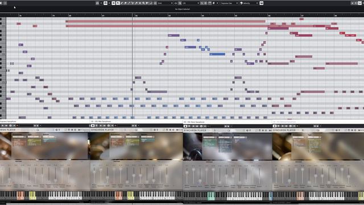Image resolution: width=364 pixels, height=205 pixels.
Task: Open preset menu arrow in Soprano plugin header
Action: point(40,125)
